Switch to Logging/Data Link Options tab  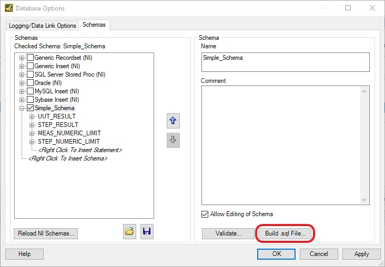click(42, 26)
